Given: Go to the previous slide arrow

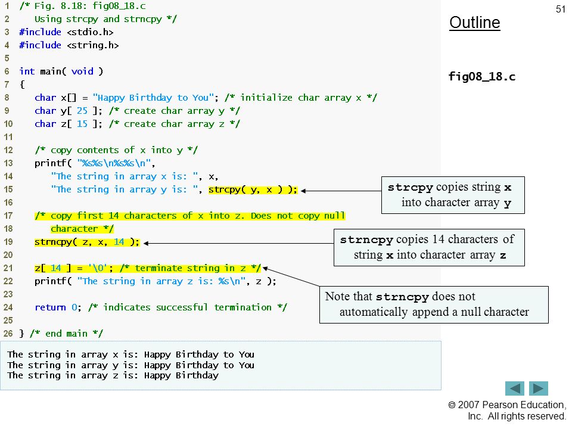Looking at the screenshot, I should pyautogui.click(x=514, y=388).
